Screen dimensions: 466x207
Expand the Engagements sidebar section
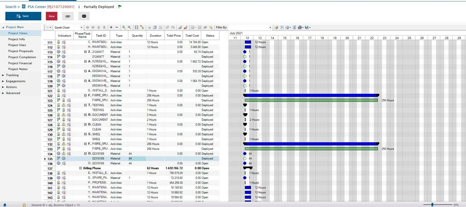[3, 81]
